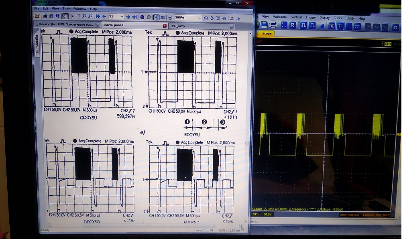This screenshot has width=403, height=239.
Task: Close the plazm-paneli tab
Action: [164, 25]
